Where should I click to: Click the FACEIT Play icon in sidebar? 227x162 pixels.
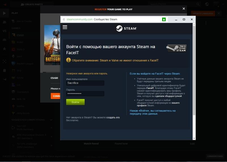coord(4,13)
